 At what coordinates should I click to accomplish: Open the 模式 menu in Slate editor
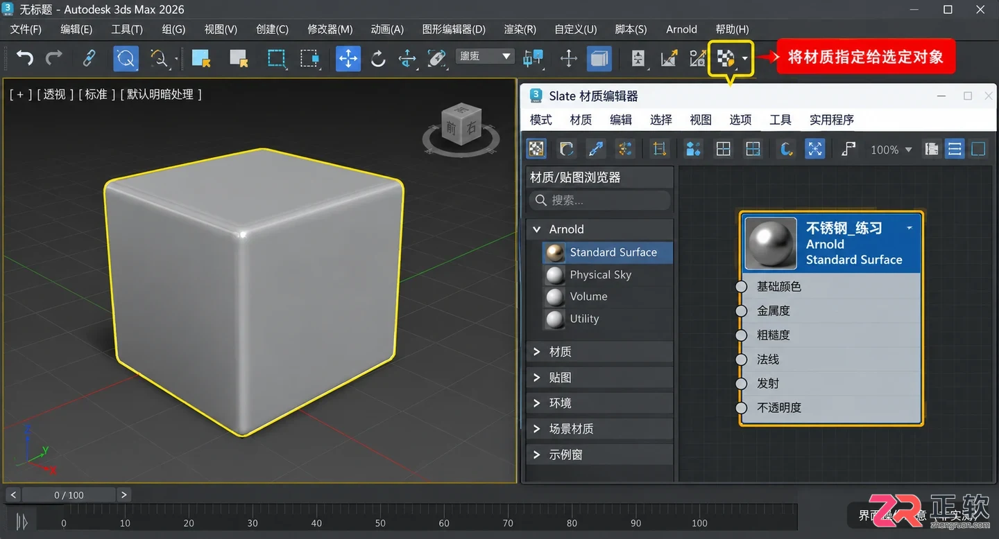click(x=541, y=120)
